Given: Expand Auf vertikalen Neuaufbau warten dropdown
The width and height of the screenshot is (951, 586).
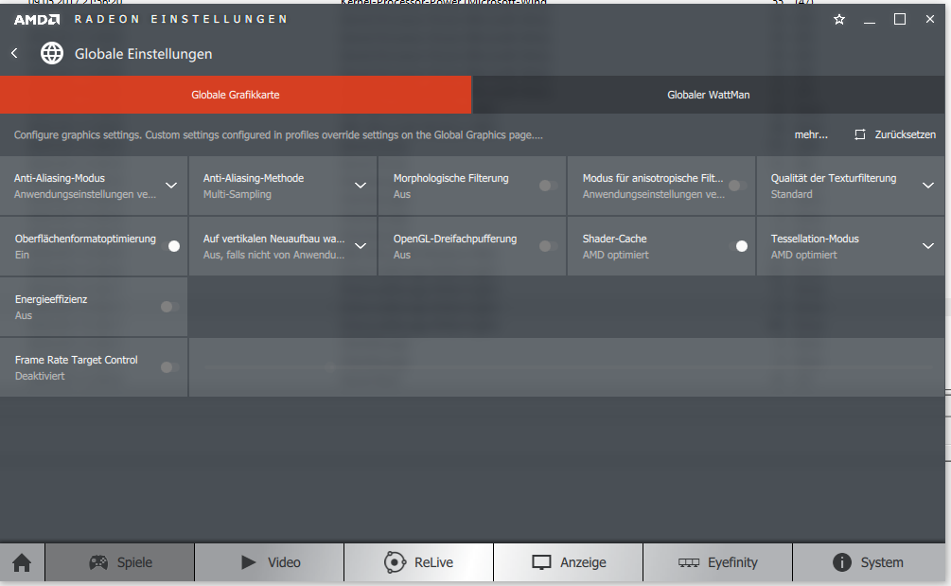Looking at the screenshot, I should point(361,246).
